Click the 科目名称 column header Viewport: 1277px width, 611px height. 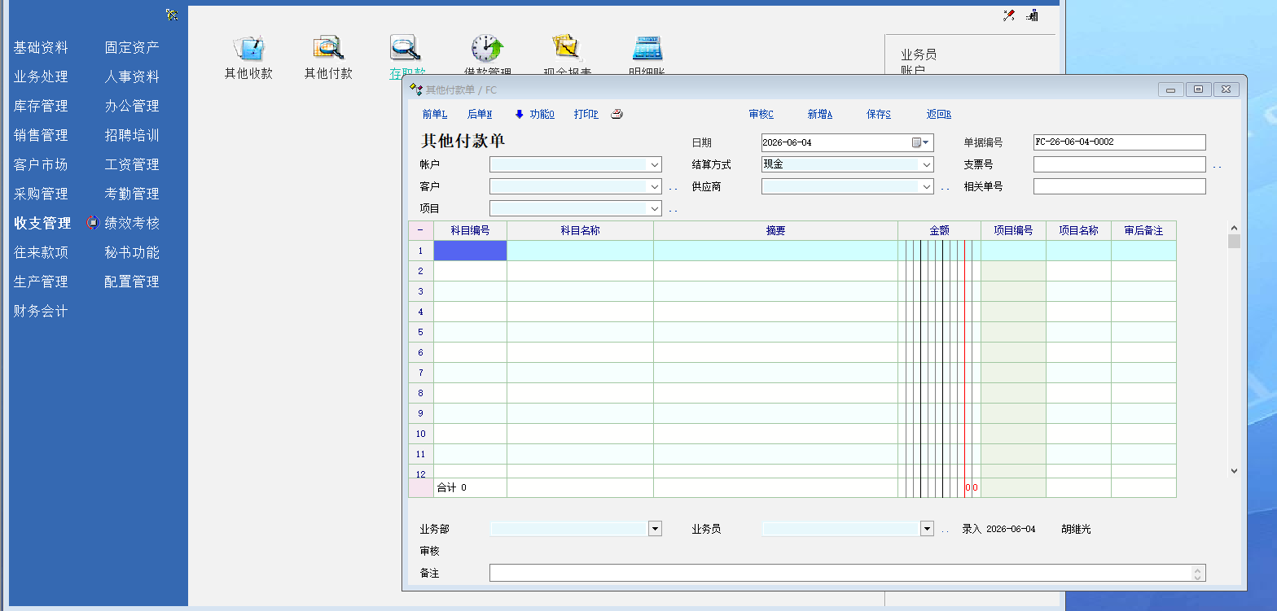(x=580, y=231)
